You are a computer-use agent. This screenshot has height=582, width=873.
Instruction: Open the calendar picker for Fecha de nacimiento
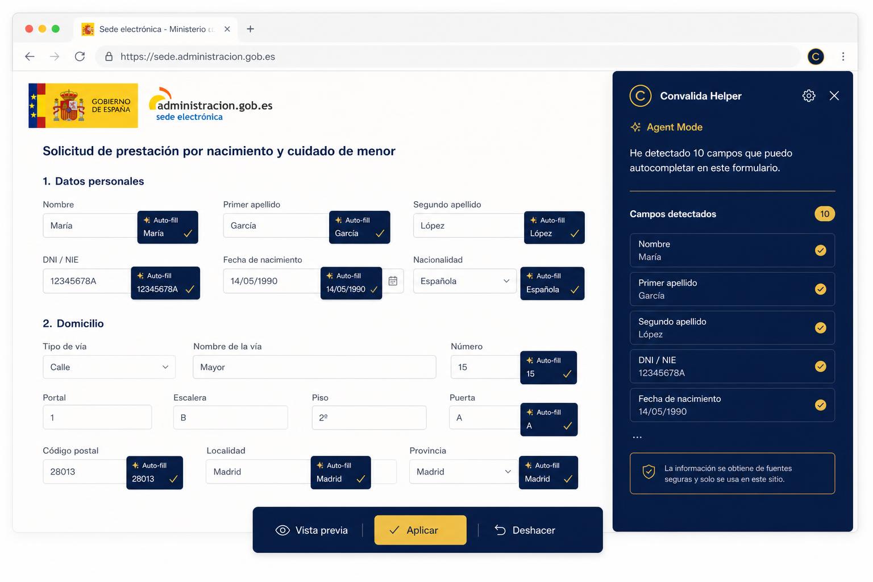(393, 281)
